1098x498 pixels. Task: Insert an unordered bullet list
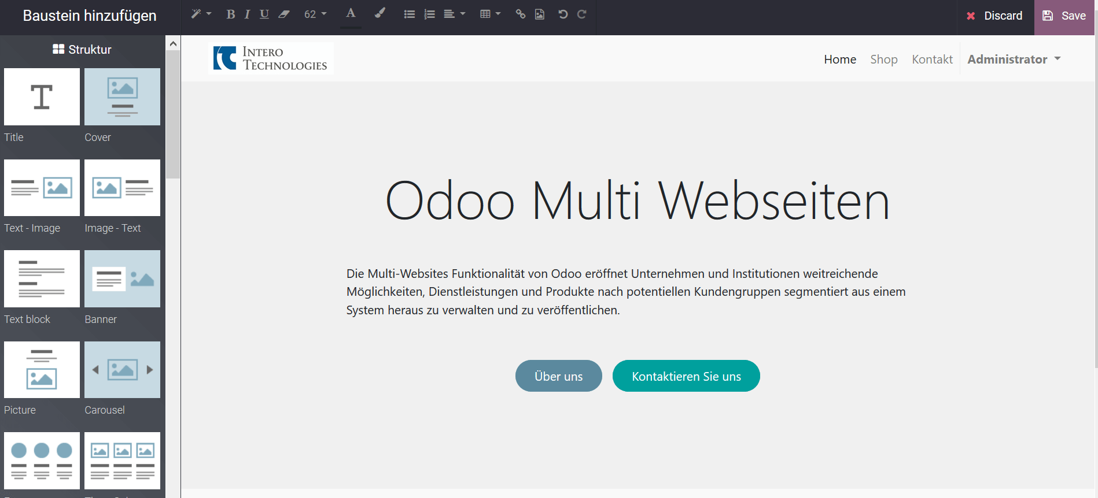point(410,14)
